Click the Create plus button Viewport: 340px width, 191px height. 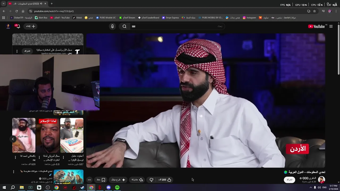click(31, 26)
